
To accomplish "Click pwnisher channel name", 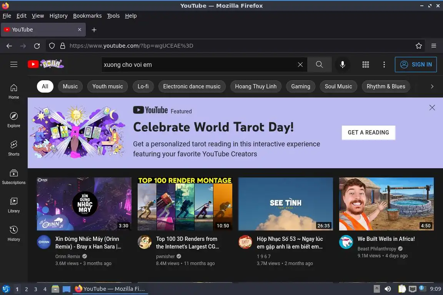I will coord(165,256).
